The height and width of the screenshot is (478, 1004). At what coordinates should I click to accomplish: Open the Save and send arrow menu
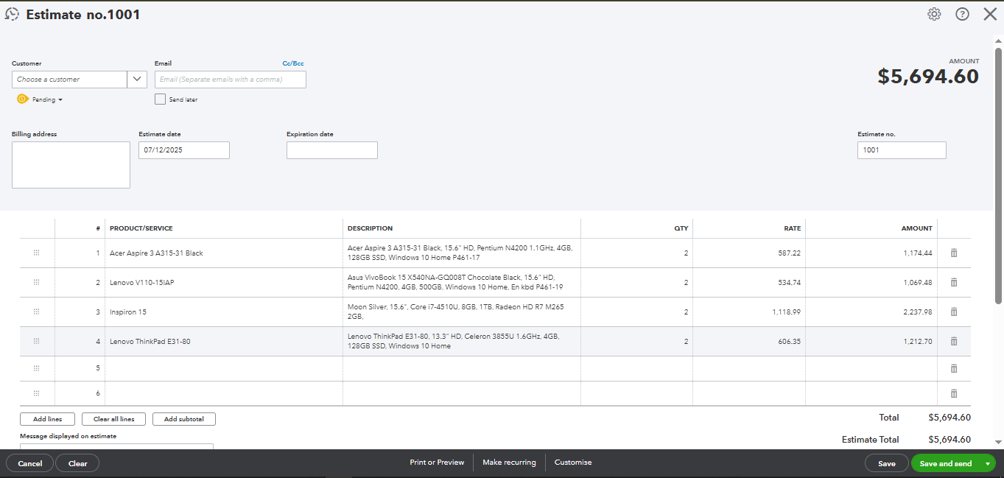coord(987,464)
